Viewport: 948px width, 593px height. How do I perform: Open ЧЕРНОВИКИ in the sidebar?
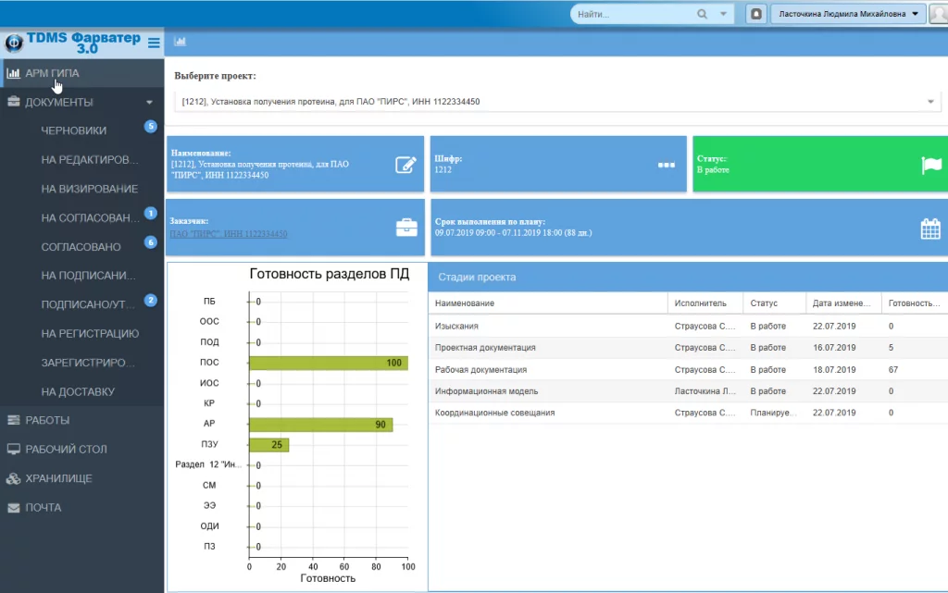coord(74,131)
